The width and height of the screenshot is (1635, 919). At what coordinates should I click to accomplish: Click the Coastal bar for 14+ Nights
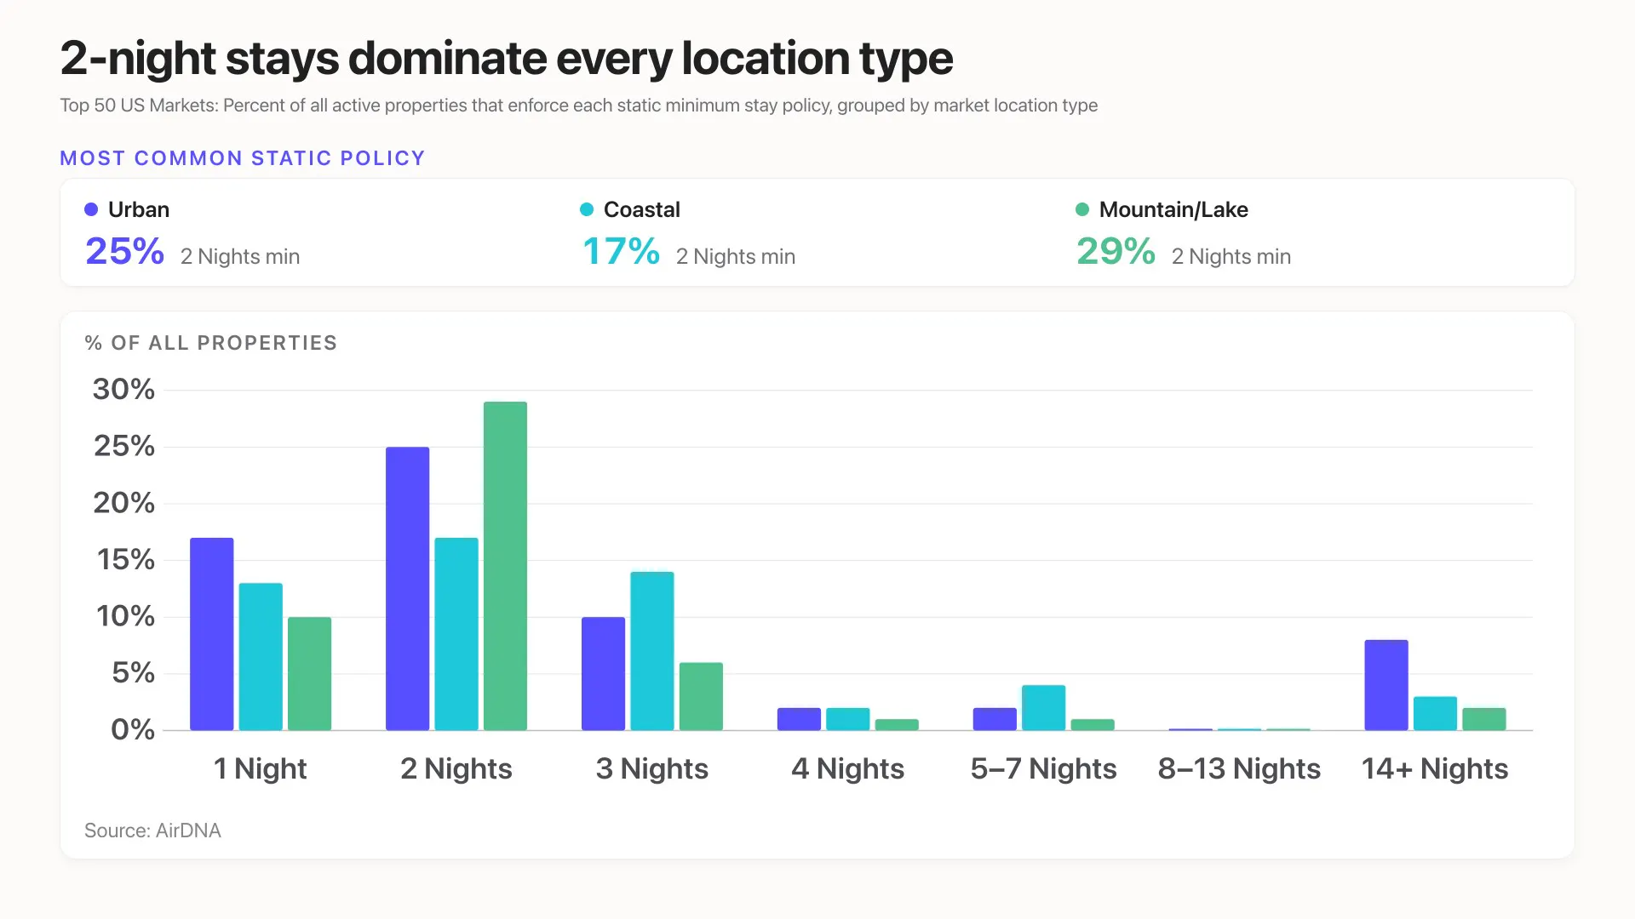click(x=1436, y=713)
